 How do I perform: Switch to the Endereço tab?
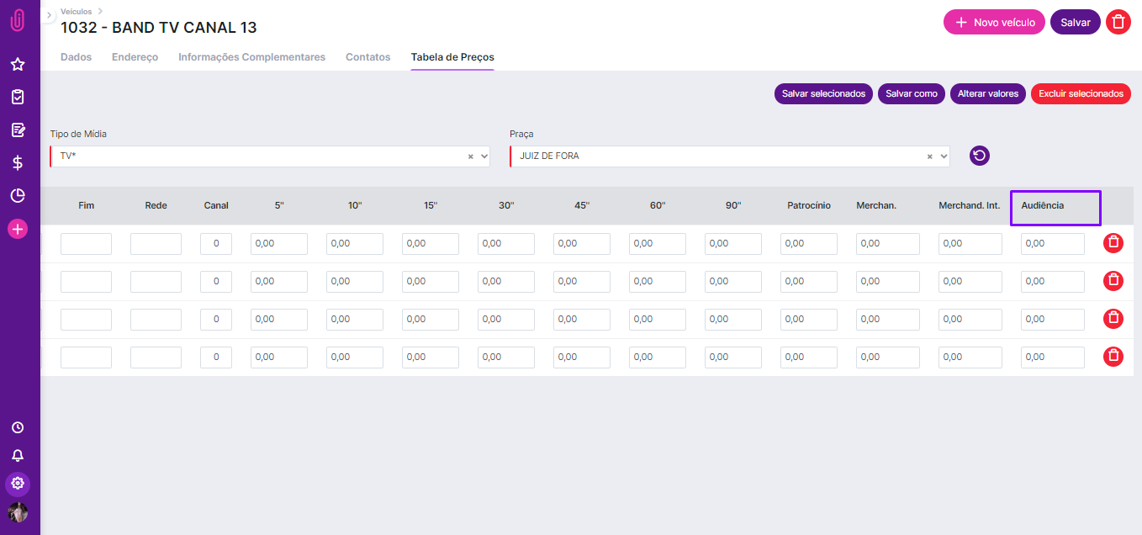click(x=135, y=57)
